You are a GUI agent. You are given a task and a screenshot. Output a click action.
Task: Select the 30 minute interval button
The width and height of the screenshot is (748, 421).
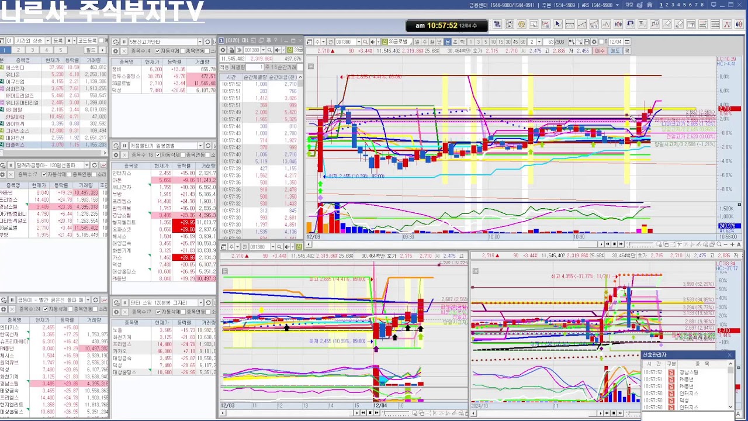click(508, 42)
